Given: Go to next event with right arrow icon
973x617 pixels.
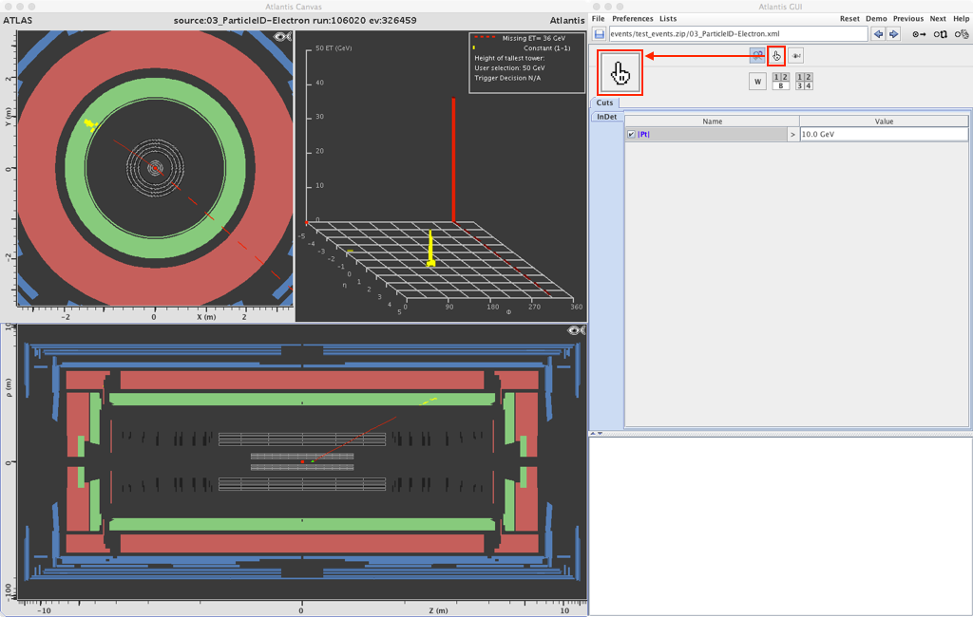Looking at the screenshot, I should pos(893,34).
